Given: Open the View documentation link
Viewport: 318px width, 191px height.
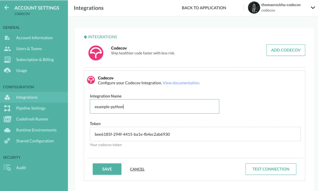Looking at the screenshot, I should pos(181,83).
